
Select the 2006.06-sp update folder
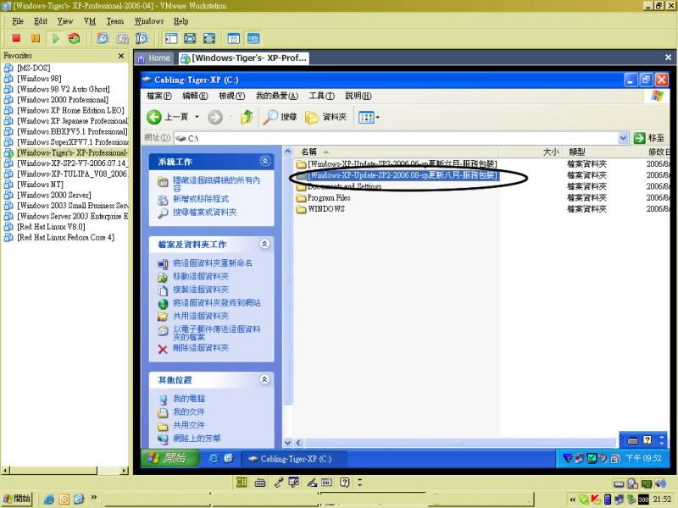402,164
